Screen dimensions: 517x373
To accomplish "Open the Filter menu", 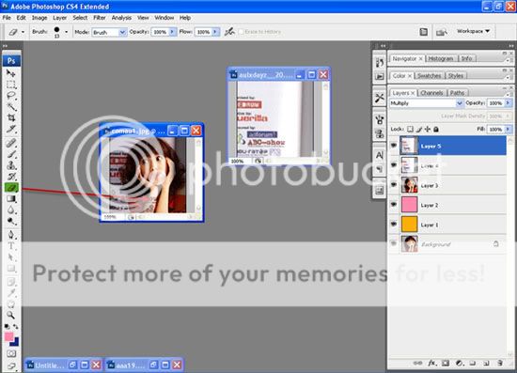I will (x=100, y=18).
